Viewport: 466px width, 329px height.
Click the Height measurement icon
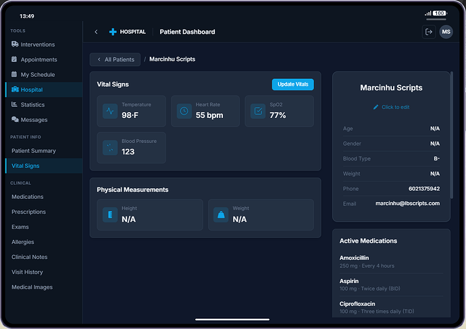point(110,215)
